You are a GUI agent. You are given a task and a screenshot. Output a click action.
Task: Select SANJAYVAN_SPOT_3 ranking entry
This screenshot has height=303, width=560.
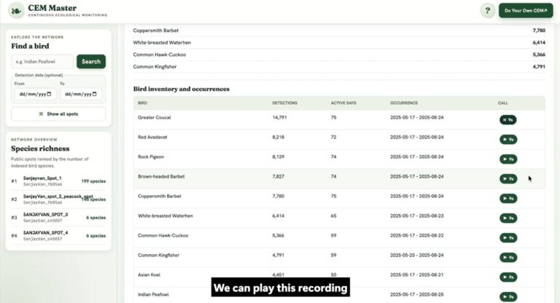(58, 217)
